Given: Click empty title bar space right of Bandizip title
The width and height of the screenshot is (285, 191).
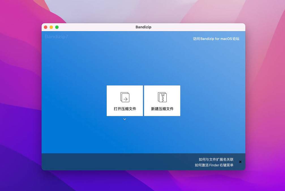Looking at the screenshot, I should (198, 27).
